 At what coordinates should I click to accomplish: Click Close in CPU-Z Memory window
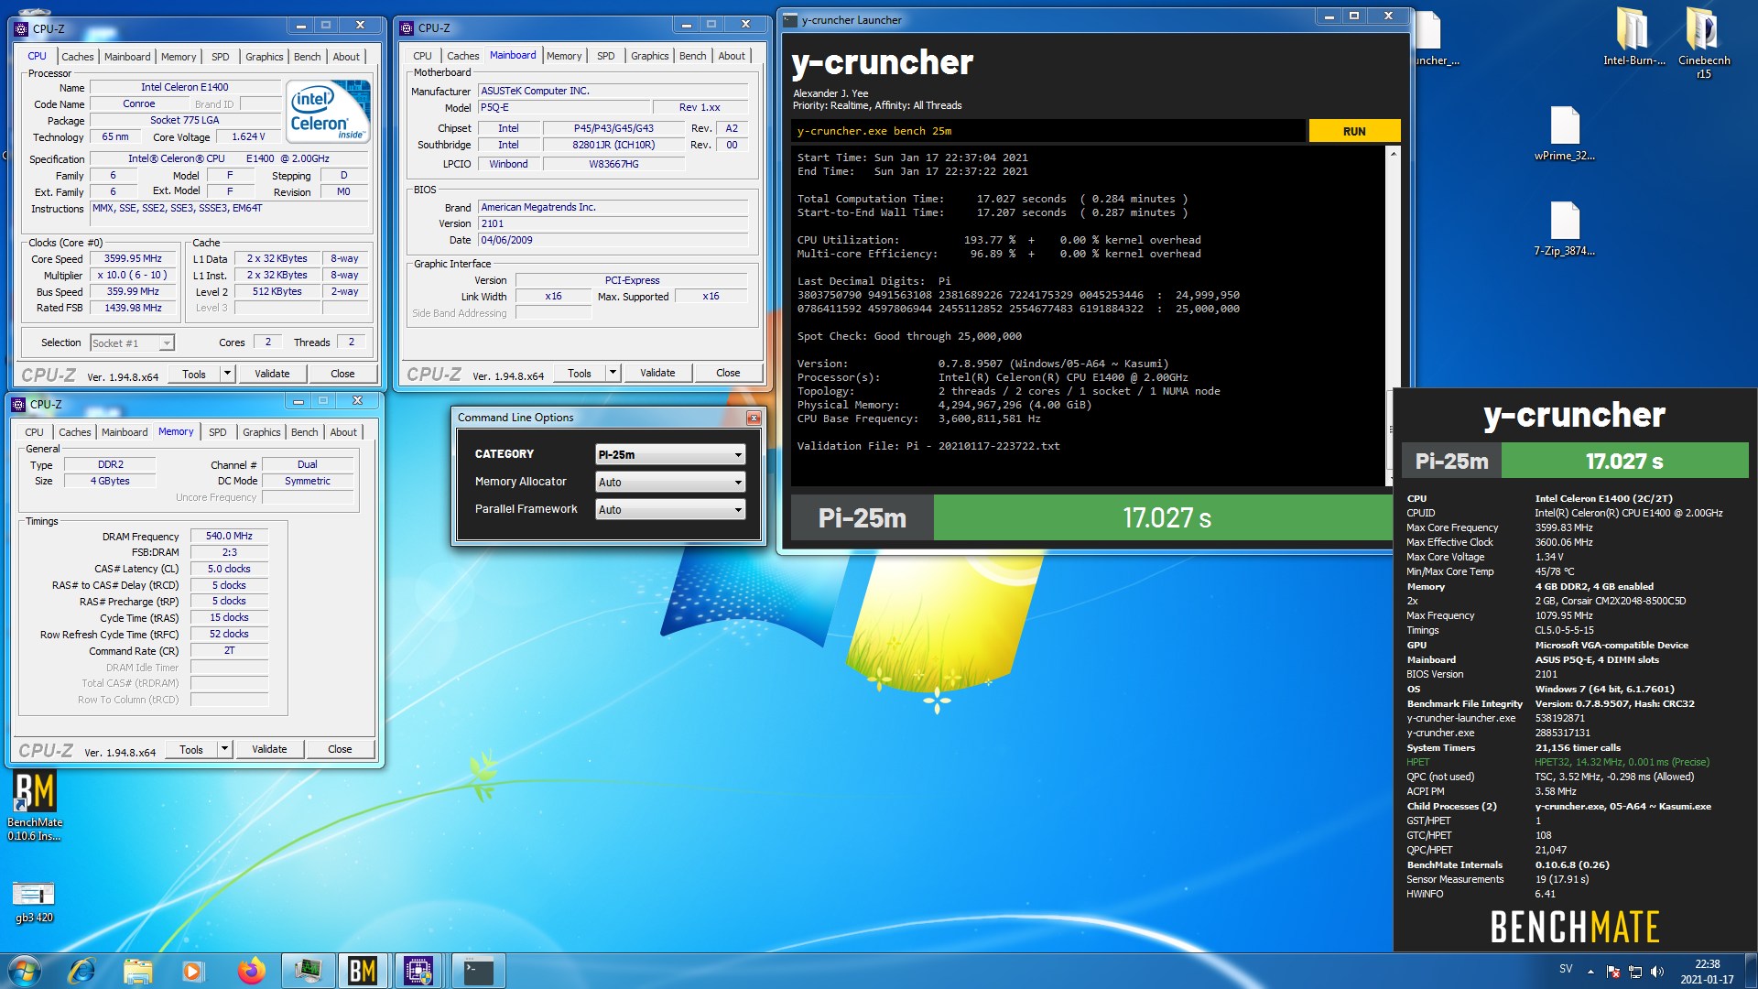click(x=340, y=749)
